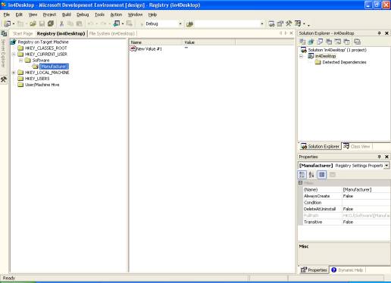Click the empty Condition property field
Screen dimensions: 391x283
366,203
